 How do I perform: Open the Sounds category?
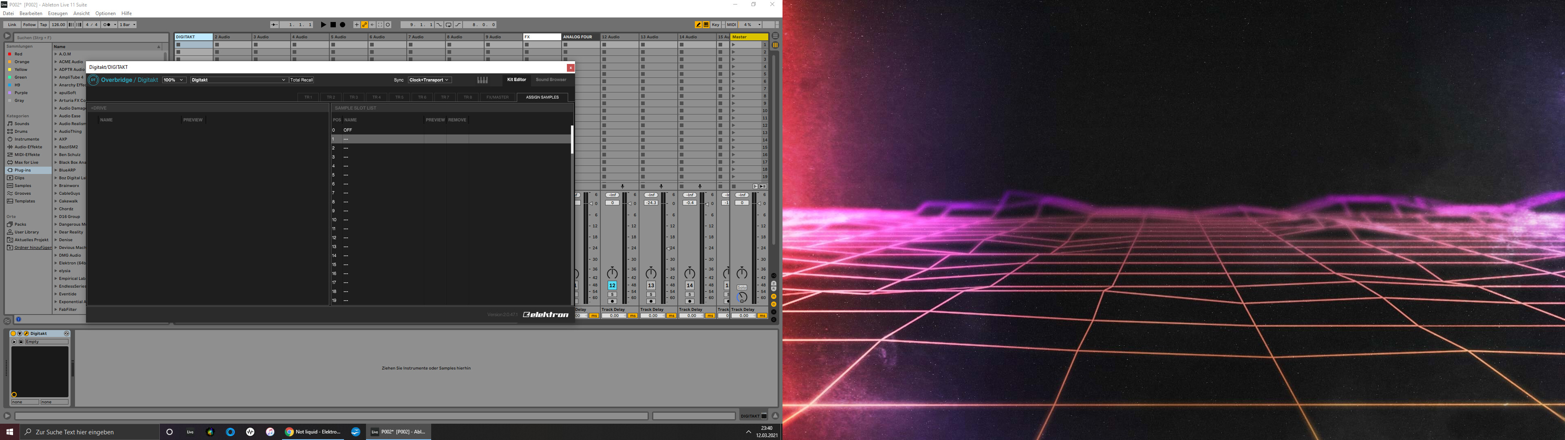21,124
